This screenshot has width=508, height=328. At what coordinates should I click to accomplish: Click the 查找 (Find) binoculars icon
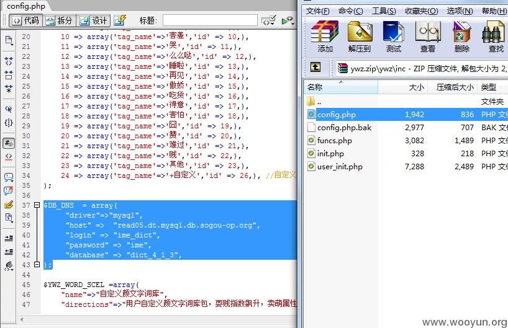point(496,37)
